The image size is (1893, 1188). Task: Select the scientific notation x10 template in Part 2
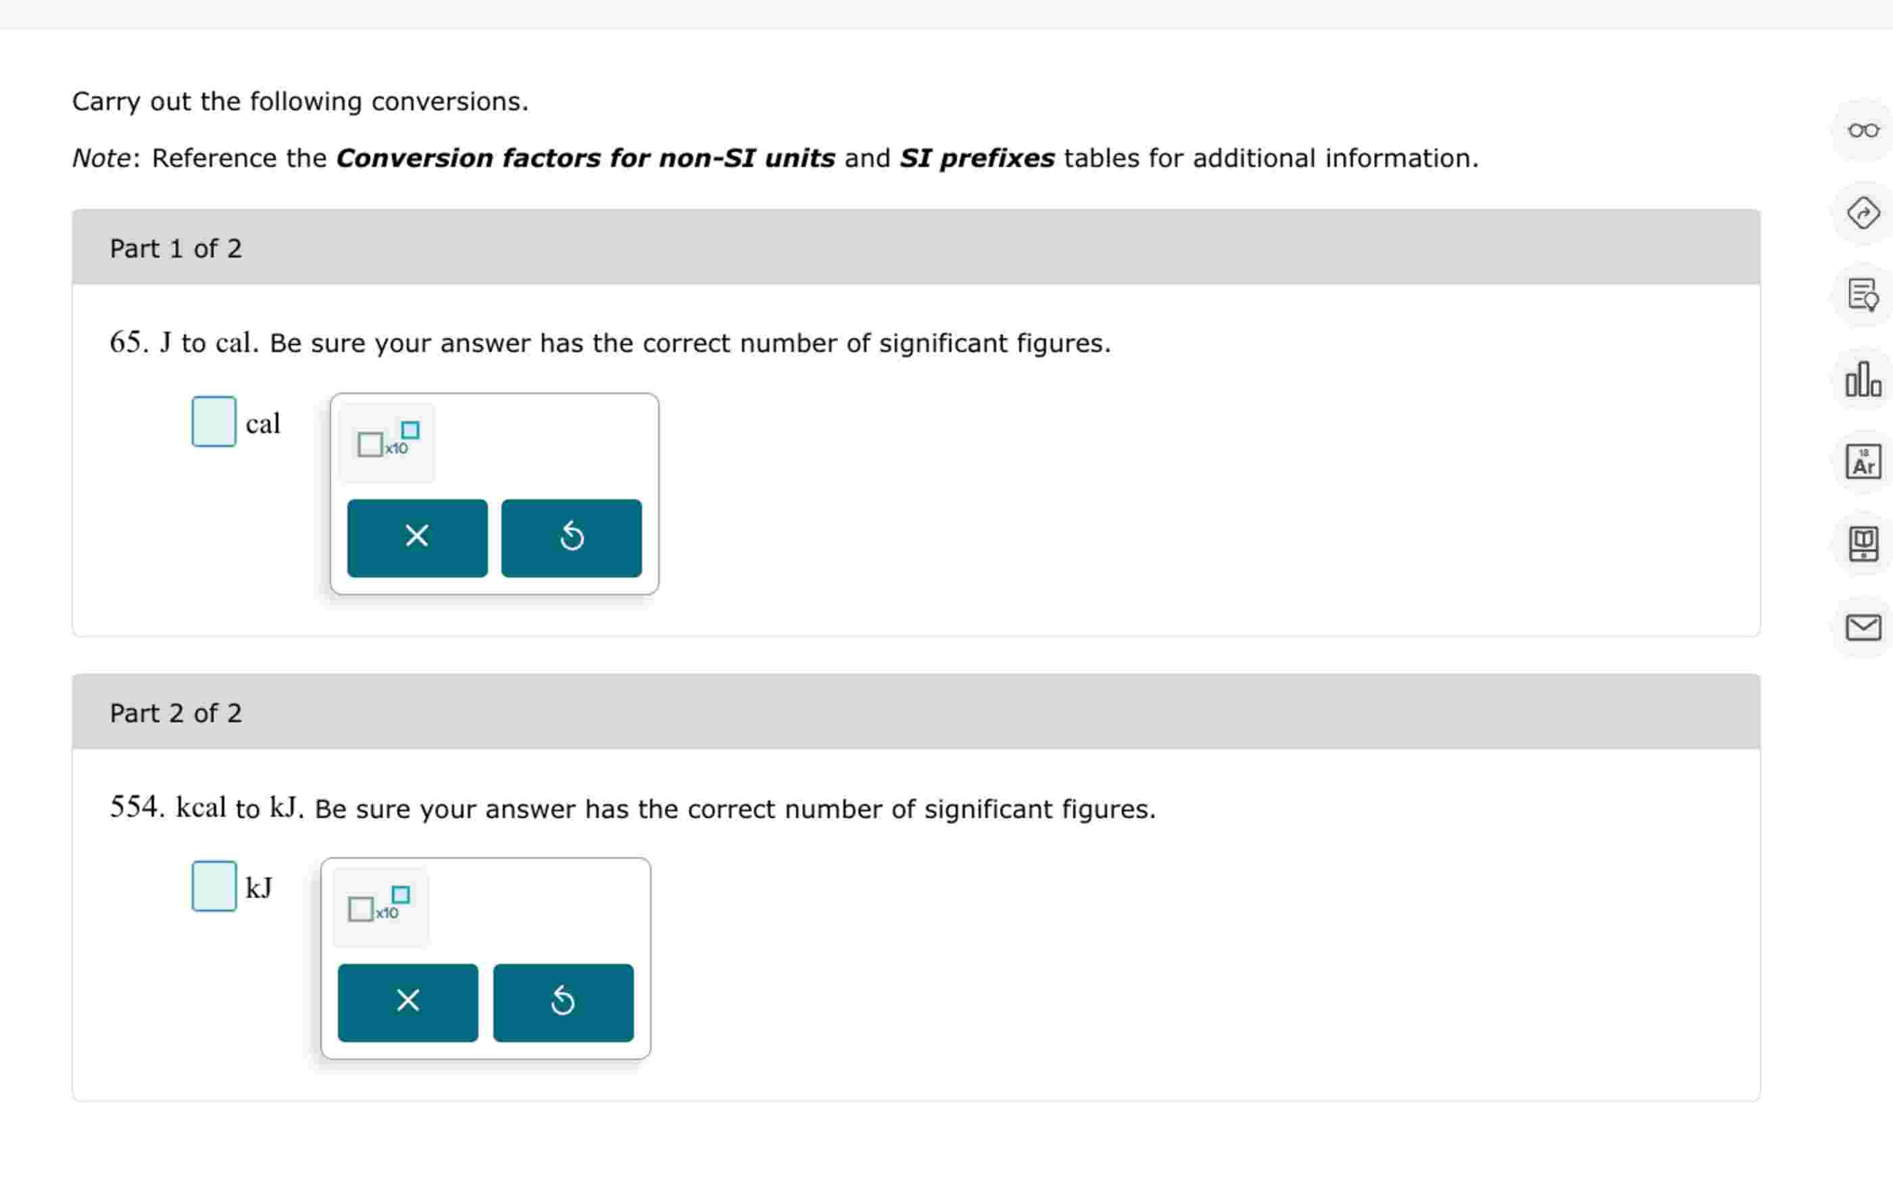pyautogui.click(x=378, y=906)
